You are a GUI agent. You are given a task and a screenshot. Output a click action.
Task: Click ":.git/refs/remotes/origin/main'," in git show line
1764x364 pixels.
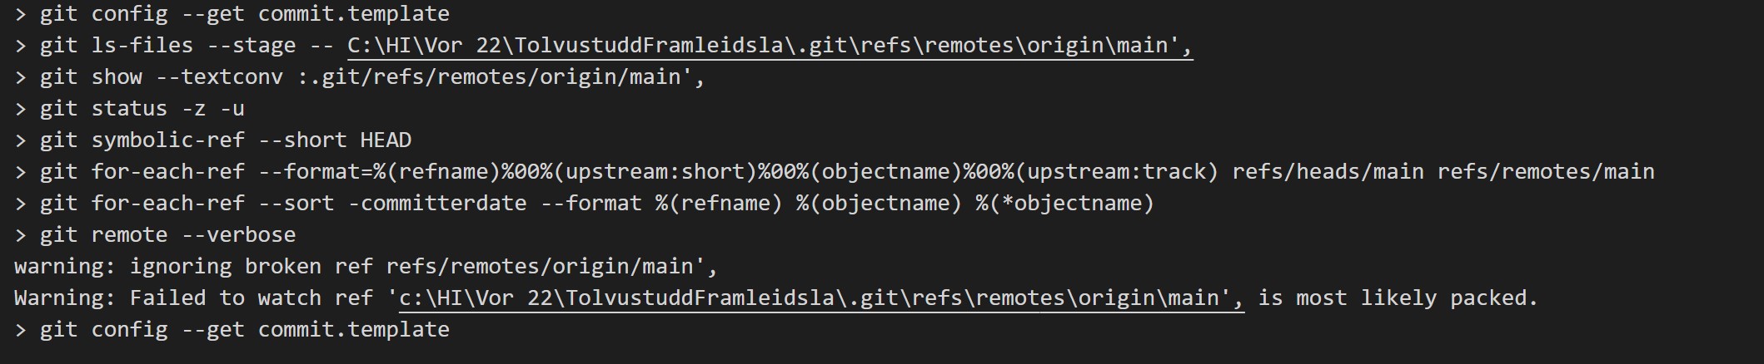pyautogui.click(x=501, y=77)
